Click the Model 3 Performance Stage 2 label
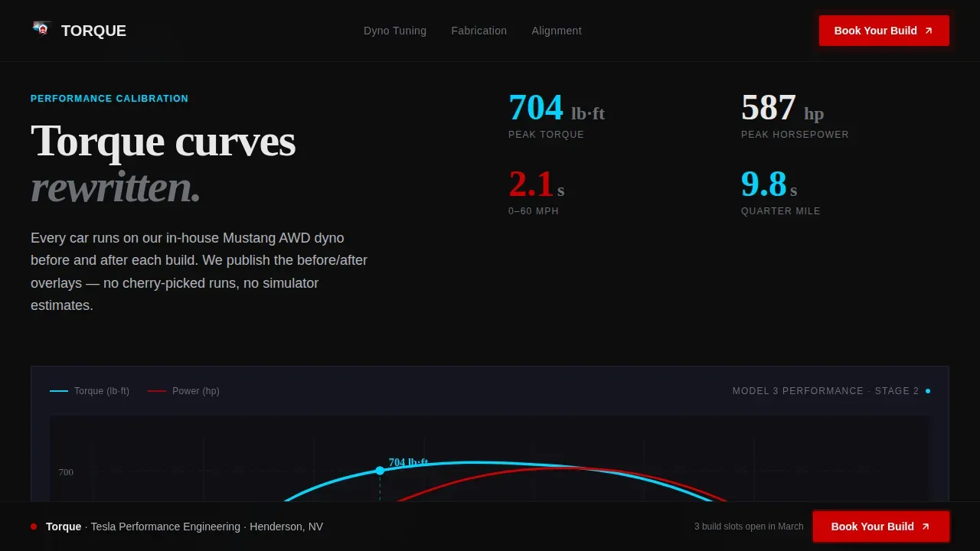This screenshot has width=980, height=551. coord(825,391)
